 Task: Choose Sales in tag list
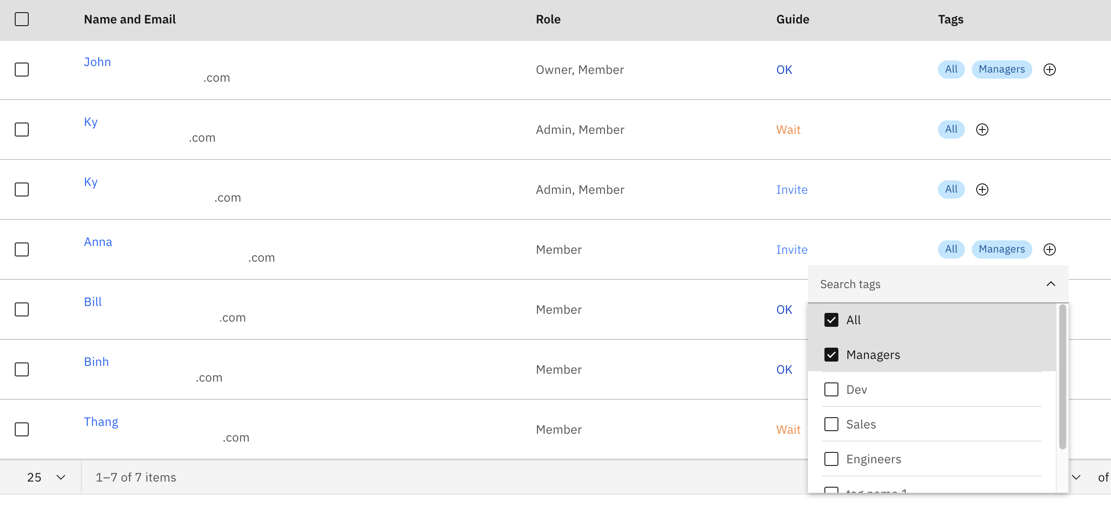pos(831,424)
